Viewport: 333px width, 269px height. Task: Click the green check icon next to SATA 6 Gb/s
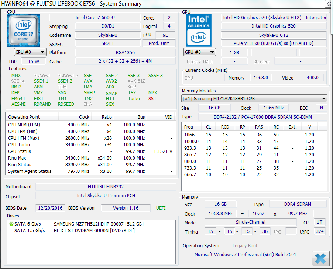[11, 224]
